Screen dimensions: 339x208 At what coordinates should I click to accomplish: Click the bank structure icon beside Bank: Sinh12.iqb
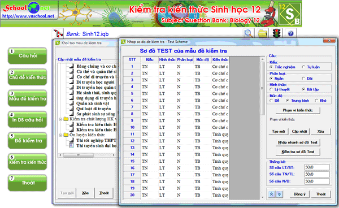tap(58, 33)
